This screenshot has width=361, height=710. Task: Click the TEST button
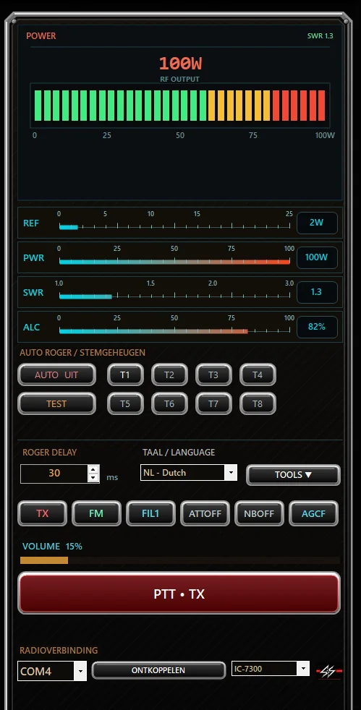(56, 403)
